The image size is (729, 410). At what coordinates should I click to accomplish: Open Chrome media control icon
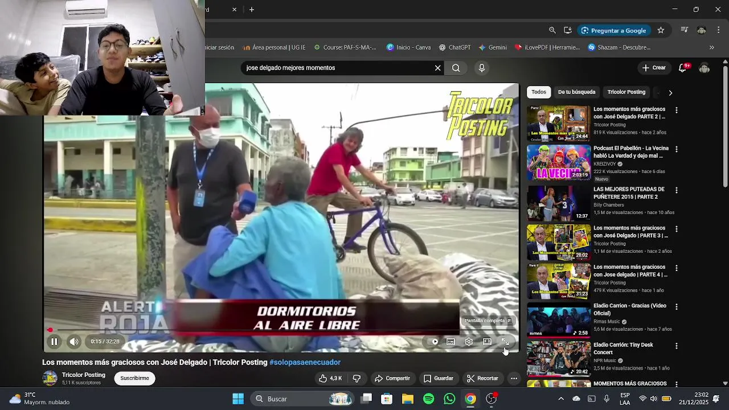click(685, 30)
